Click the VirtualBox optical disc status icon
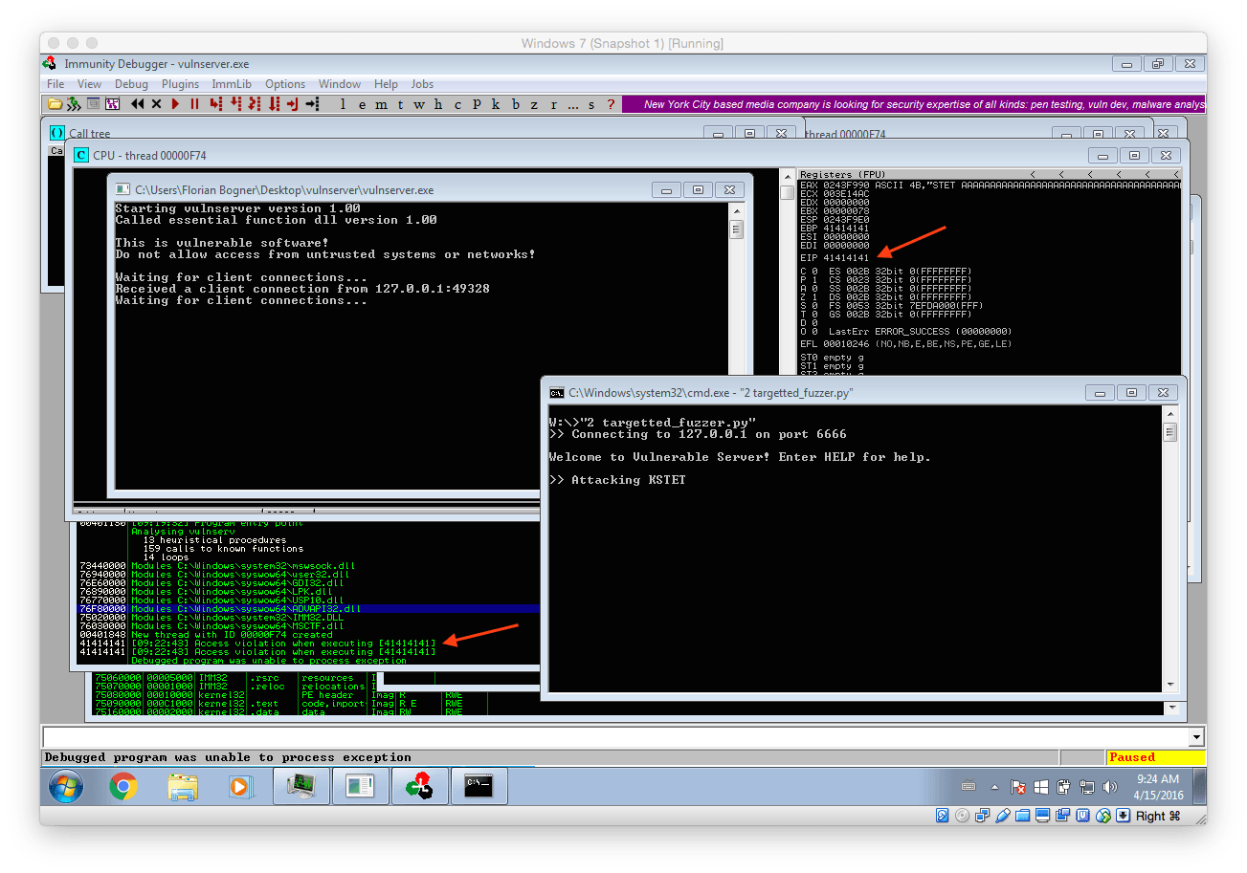 963,816
